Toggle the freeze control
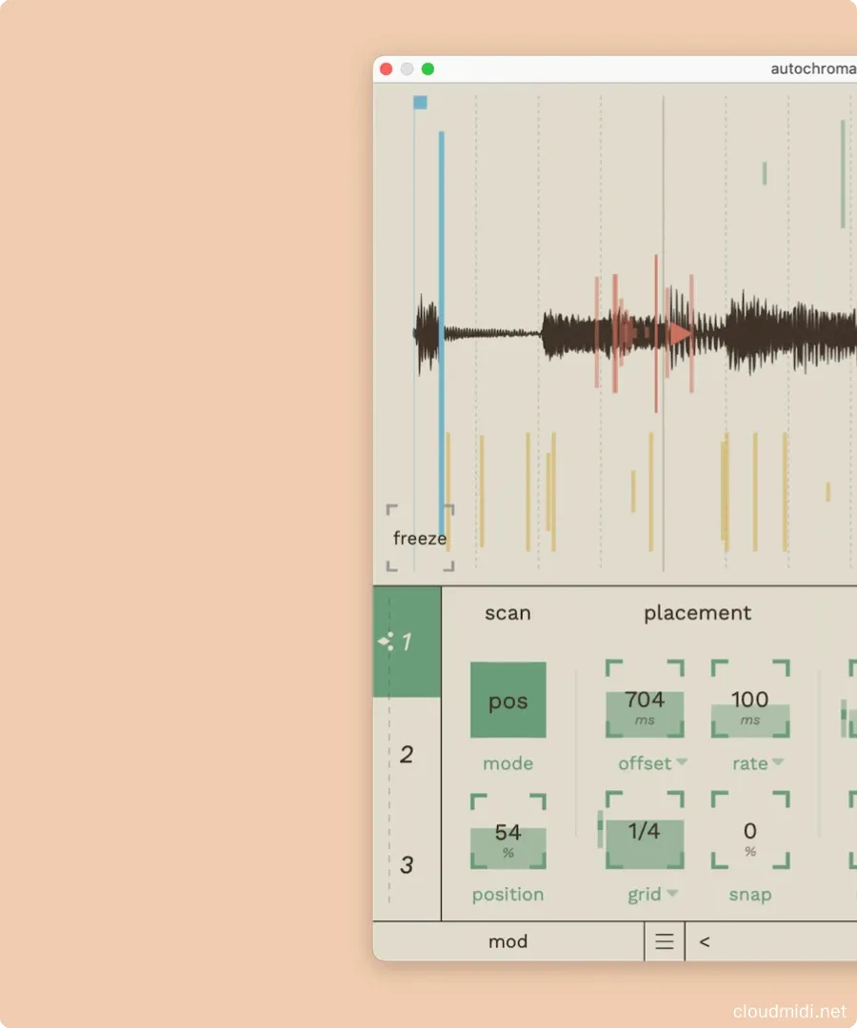857x1028 pixels. (x=420, y=538)
